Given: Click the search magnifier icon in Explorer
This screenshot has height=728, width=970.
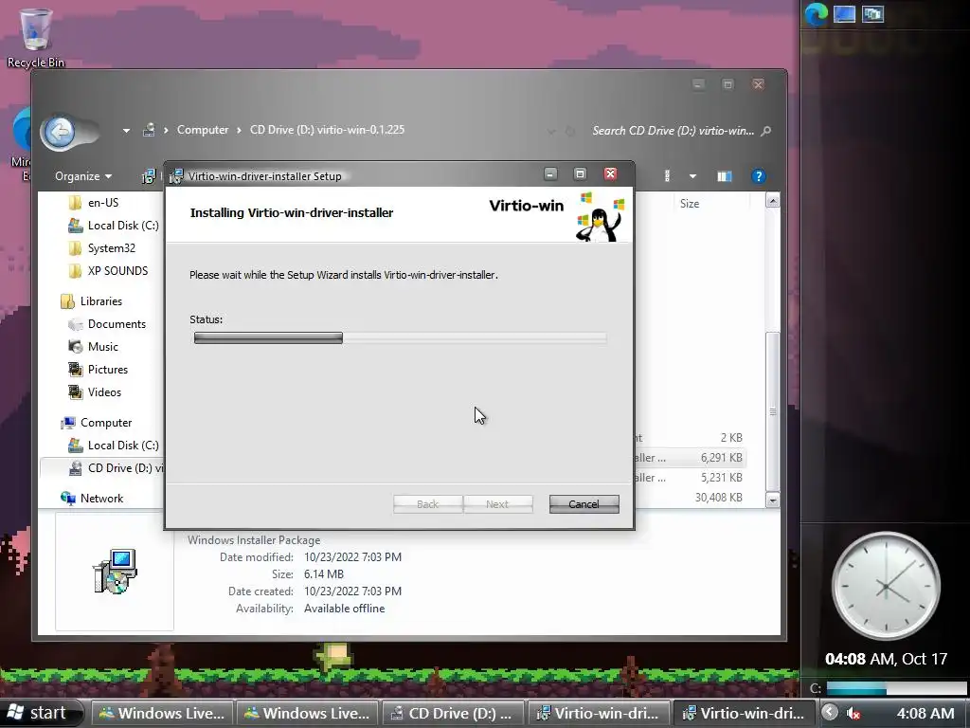Looking at the screenshot, I should tap(765, 131).
